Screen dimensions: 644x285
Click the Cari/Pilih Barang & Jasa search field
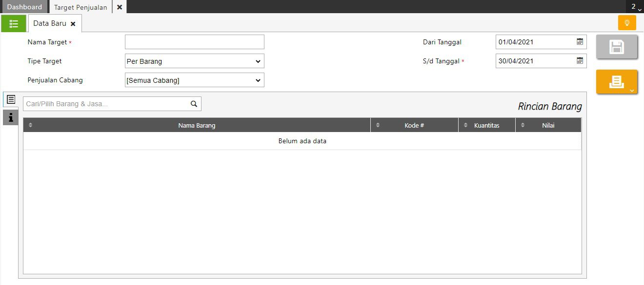[x=105, y=104]
